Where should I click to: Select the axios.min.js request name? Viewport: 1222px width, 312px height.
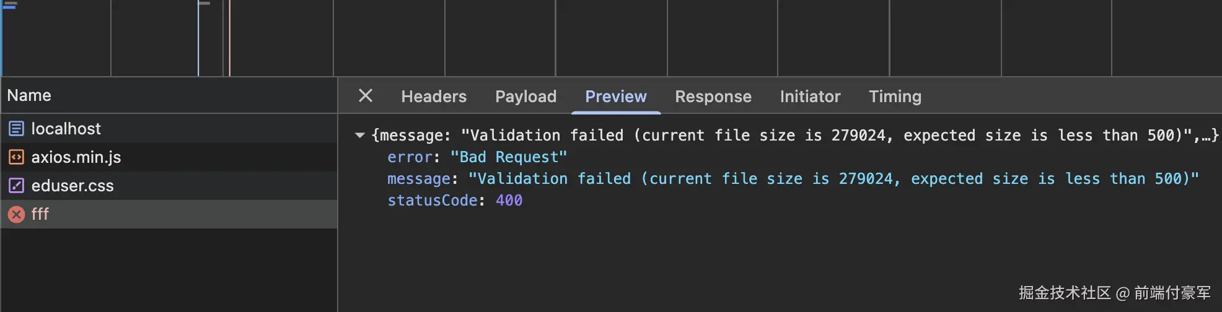pos(76,157)
